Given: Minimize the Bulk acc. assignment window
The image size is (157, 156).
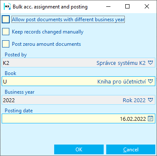Looking at the screenshot, I should click(x=108, y=6).
